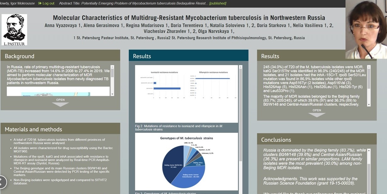Click the Log out arrow icon
The height and width of the screenshot is (194, 387).
click(x=40, y=3)
